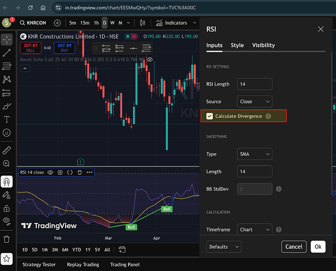
Task: Open the go to date calendar icon
Action: coord(122,250)
